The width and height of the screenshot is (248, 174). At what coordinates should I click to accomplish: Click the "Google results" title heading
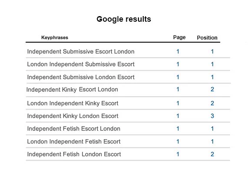click(x=124, y=19)
